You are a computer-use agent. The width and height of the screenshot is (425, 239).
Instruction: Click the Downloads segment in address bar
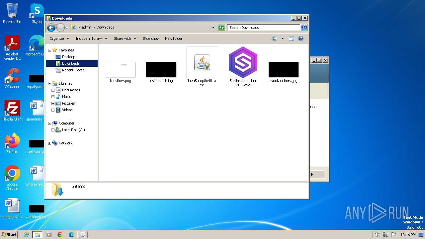click(x=105, y=28)
